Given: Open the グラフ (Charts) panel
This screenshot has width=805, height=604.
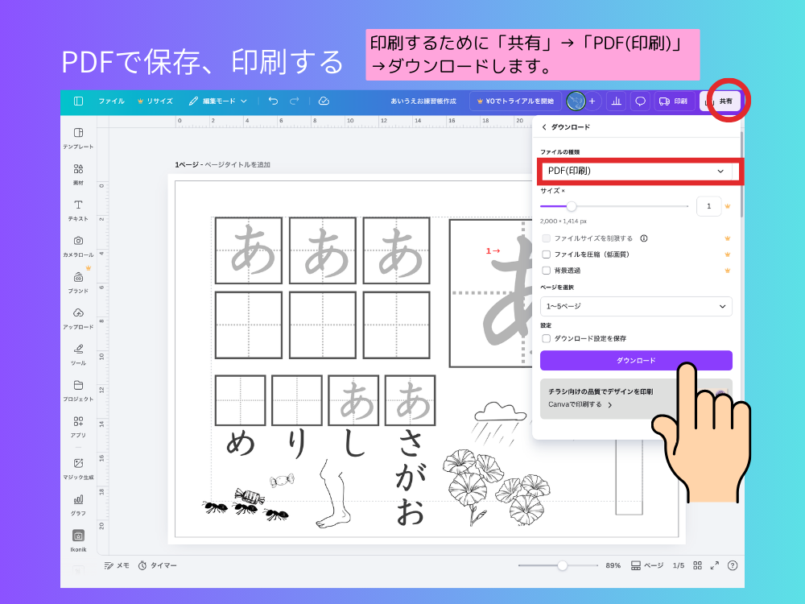Looking at the screenshot, I should (x=77, y=503).
